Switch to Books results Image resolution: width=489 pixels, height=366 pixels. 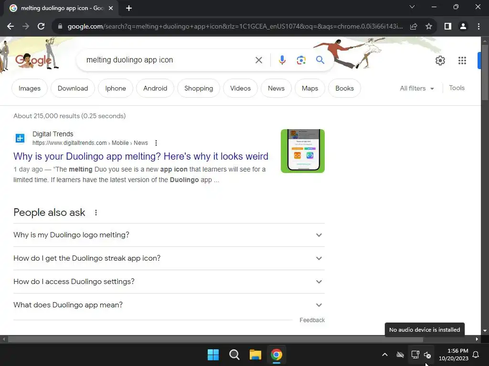(x=344, y=88)
